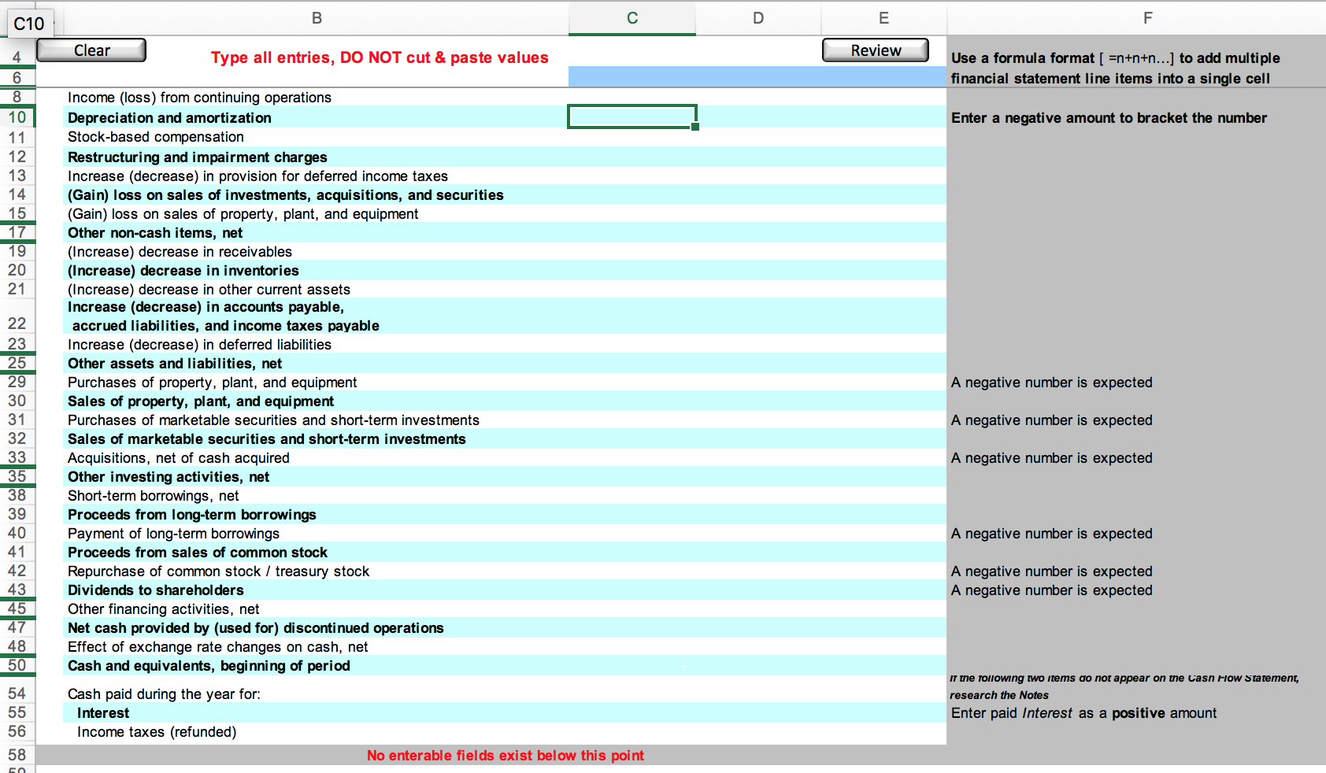The width and height of the screenshot is (1326, 773).
Task: Click the empty entry cell beside Restructuring charges
Action: (632, 157)
